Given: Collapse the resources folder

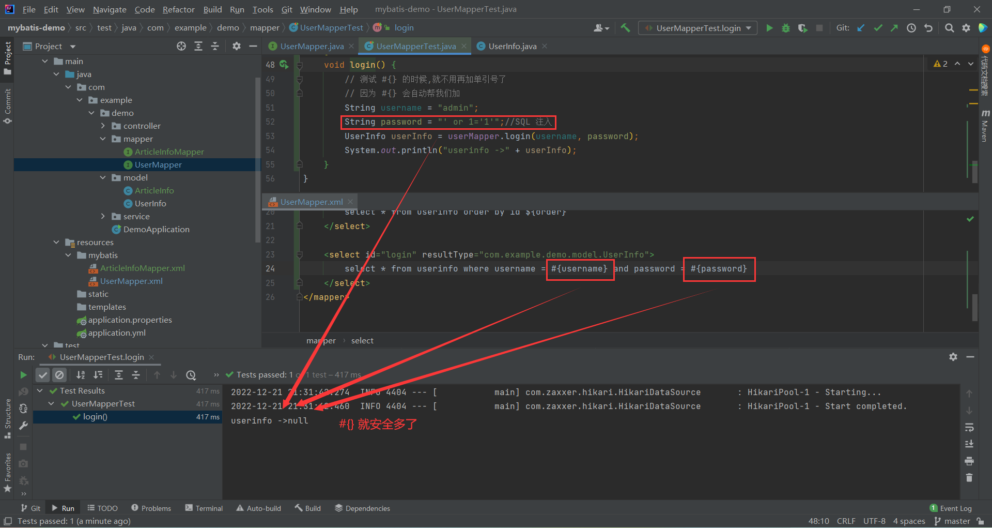Looking at the screenshot, I should (x=56, y=242).
